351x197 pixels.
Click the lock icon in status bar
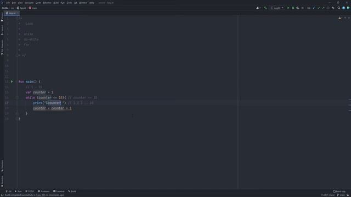click(x=348, y=195)
